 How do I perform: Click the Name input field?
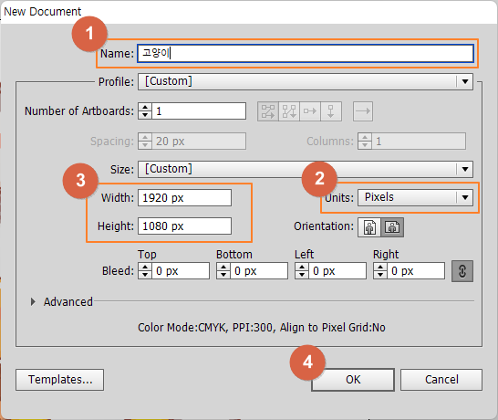click(x=306, y=53)
